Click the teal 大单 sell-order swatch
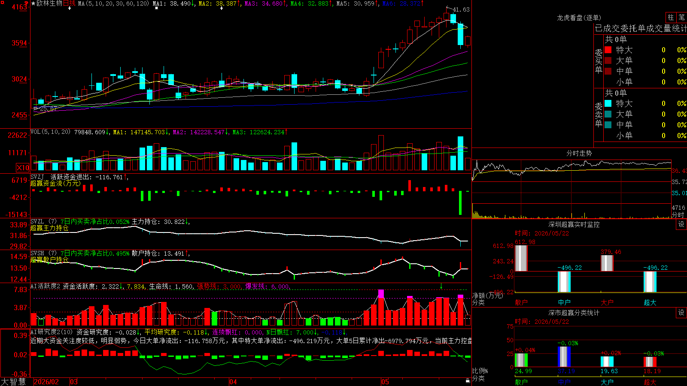The image size is (687, 386). point(608,114)
